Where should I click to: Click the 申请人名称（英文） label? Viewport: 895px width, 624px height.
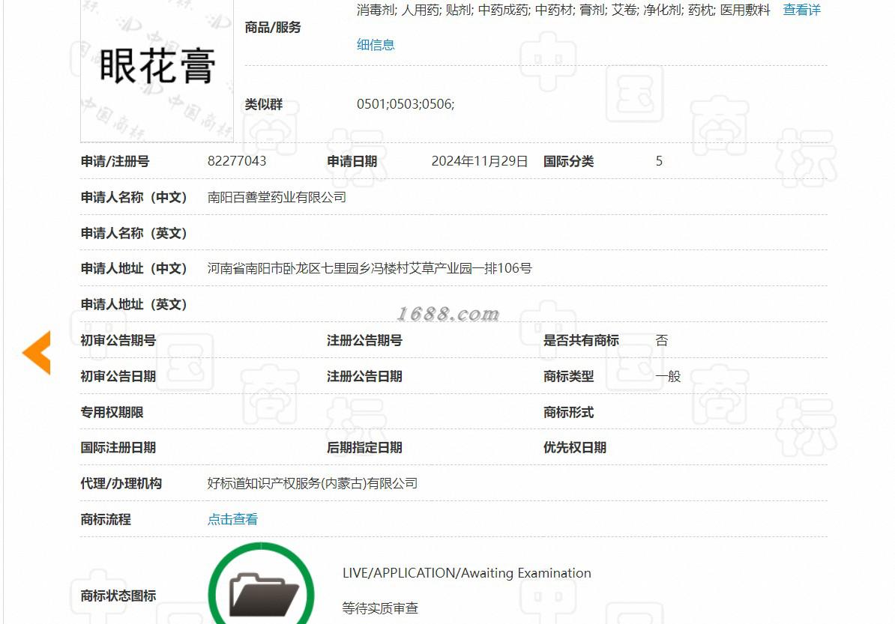133,233
